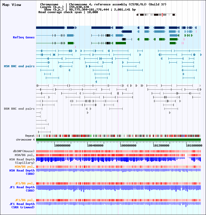The image size is (206, 215).
Task: Click the Read coverage check span text
Action: [68, 12]
